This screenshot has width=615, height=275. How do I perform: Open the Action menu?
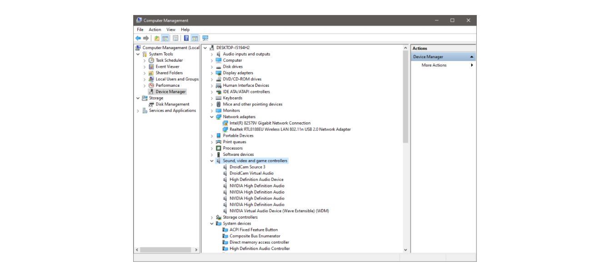coord(155,29)
